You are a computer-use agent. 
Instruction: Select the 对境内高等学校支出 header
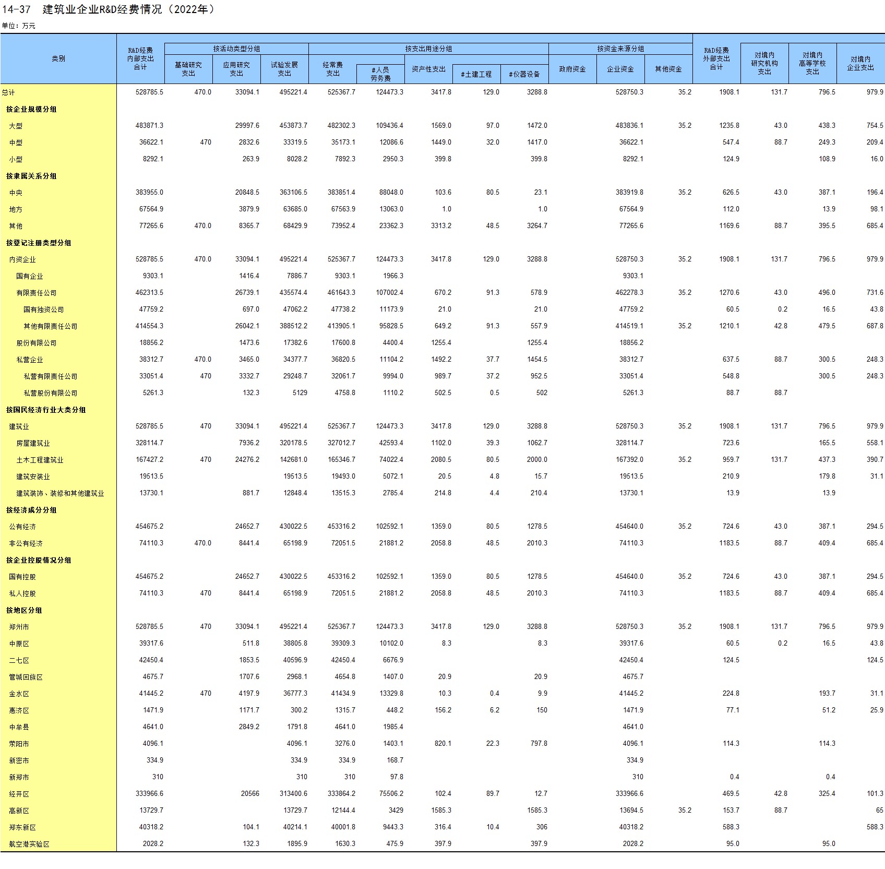(x=812, y=63)
